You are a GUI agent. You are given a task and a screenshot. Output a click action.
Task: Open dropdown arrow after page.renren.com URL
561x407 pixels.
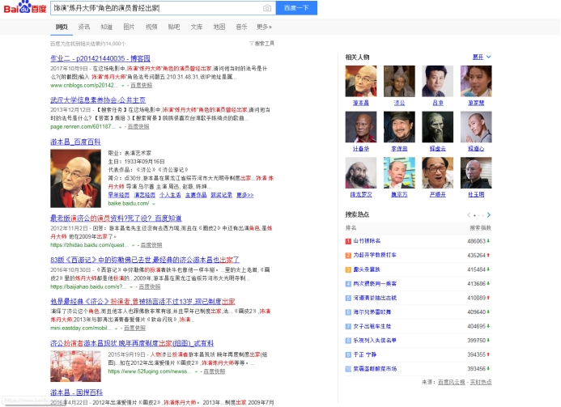120,127
